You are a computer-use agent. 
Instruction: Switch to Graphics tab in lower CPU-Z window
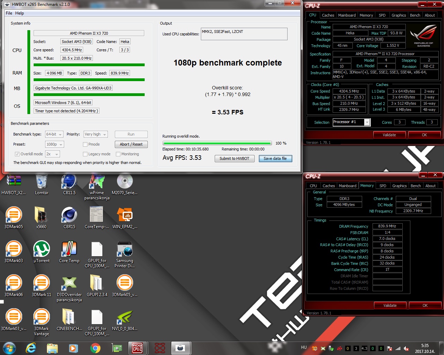(x=399, y=186)
